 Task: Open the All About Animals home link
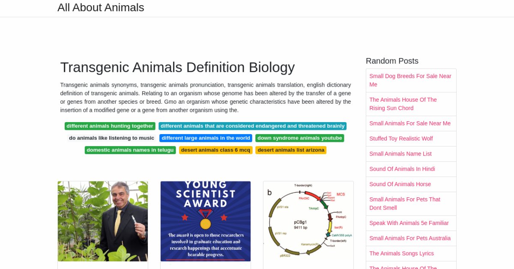101,8
